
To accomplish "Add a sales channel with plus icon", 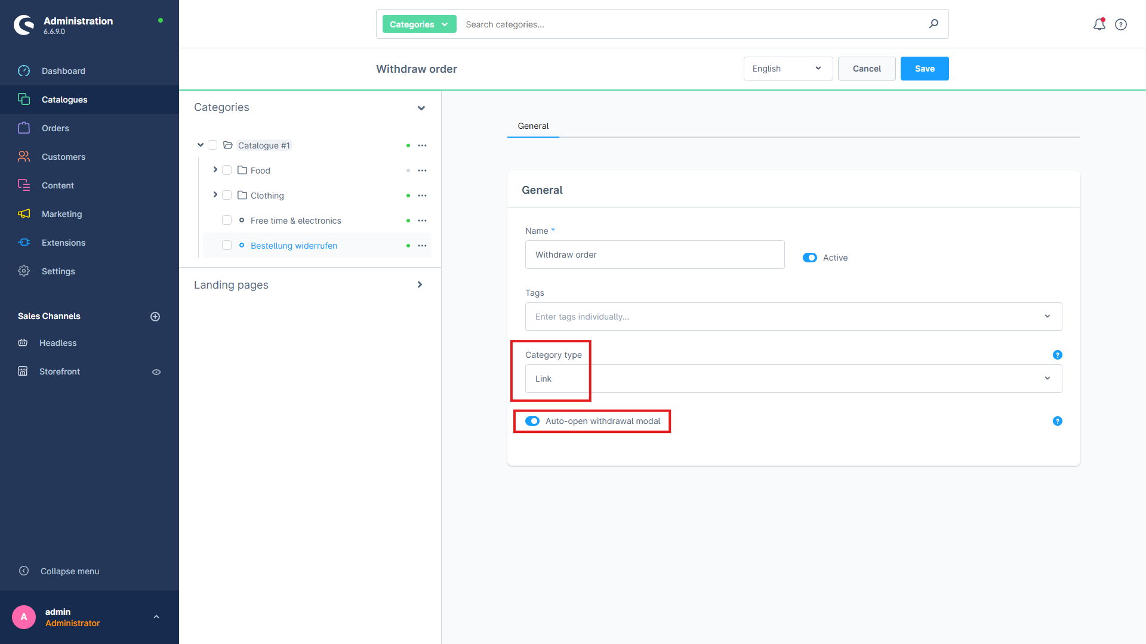I will coord(155,317).
